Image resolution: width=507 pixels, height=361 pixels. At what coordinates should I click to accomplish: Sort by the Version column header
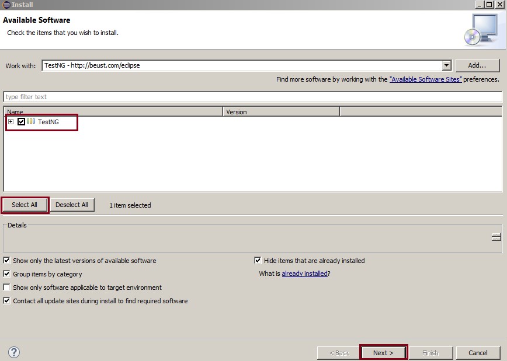[x=281, y=111]
